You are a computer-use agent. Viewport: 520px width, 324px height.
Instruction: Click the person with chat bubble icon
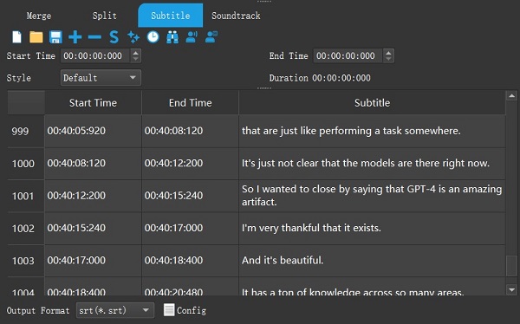(x=211, y=36)
